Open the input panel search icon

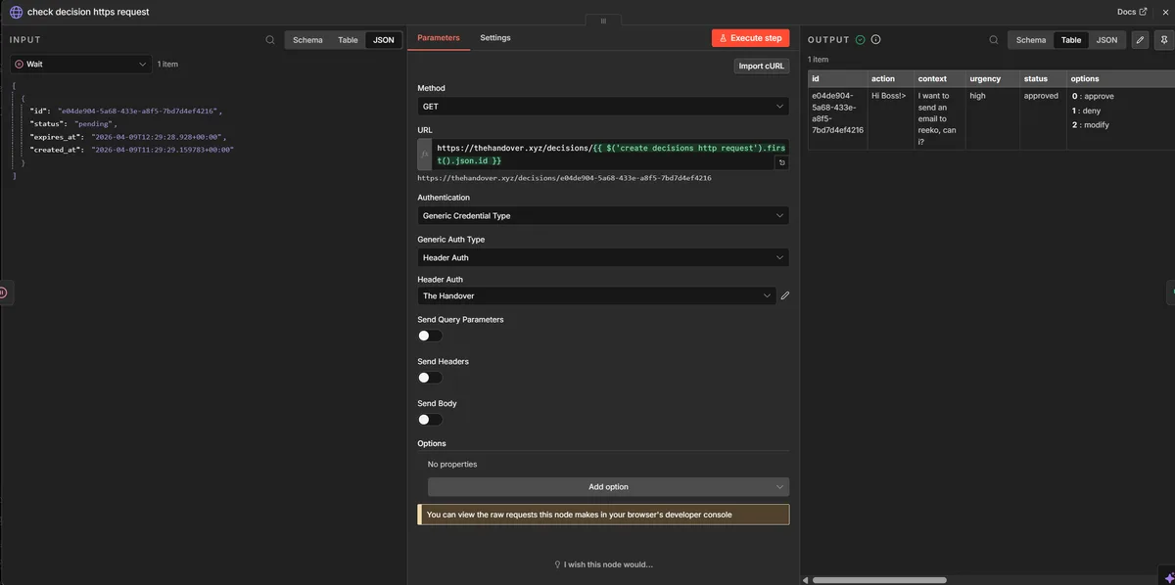(x=270, y=39)
